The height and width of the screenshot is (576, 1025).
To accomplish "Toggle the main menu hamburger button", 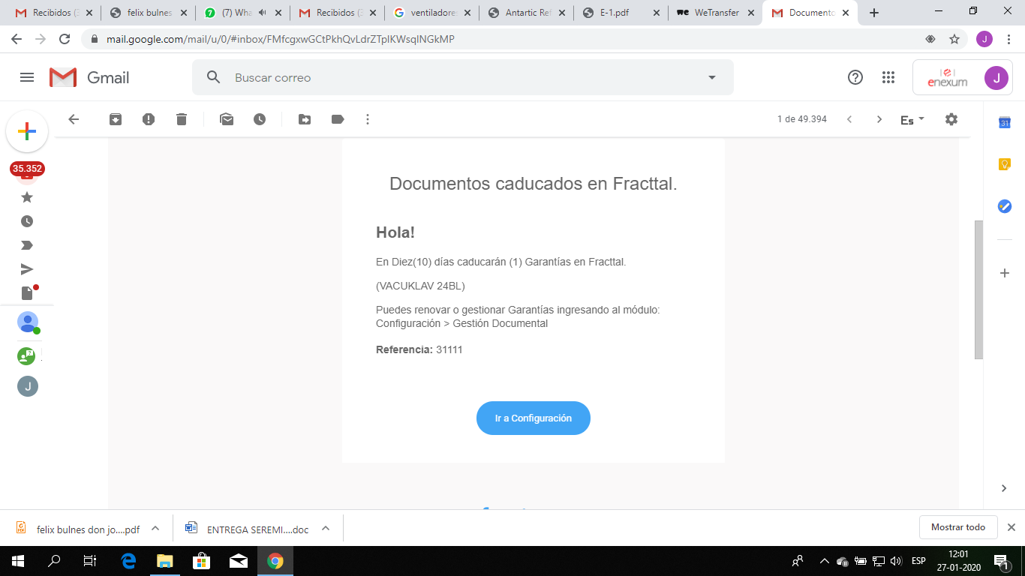I will [x=27, y=77].
